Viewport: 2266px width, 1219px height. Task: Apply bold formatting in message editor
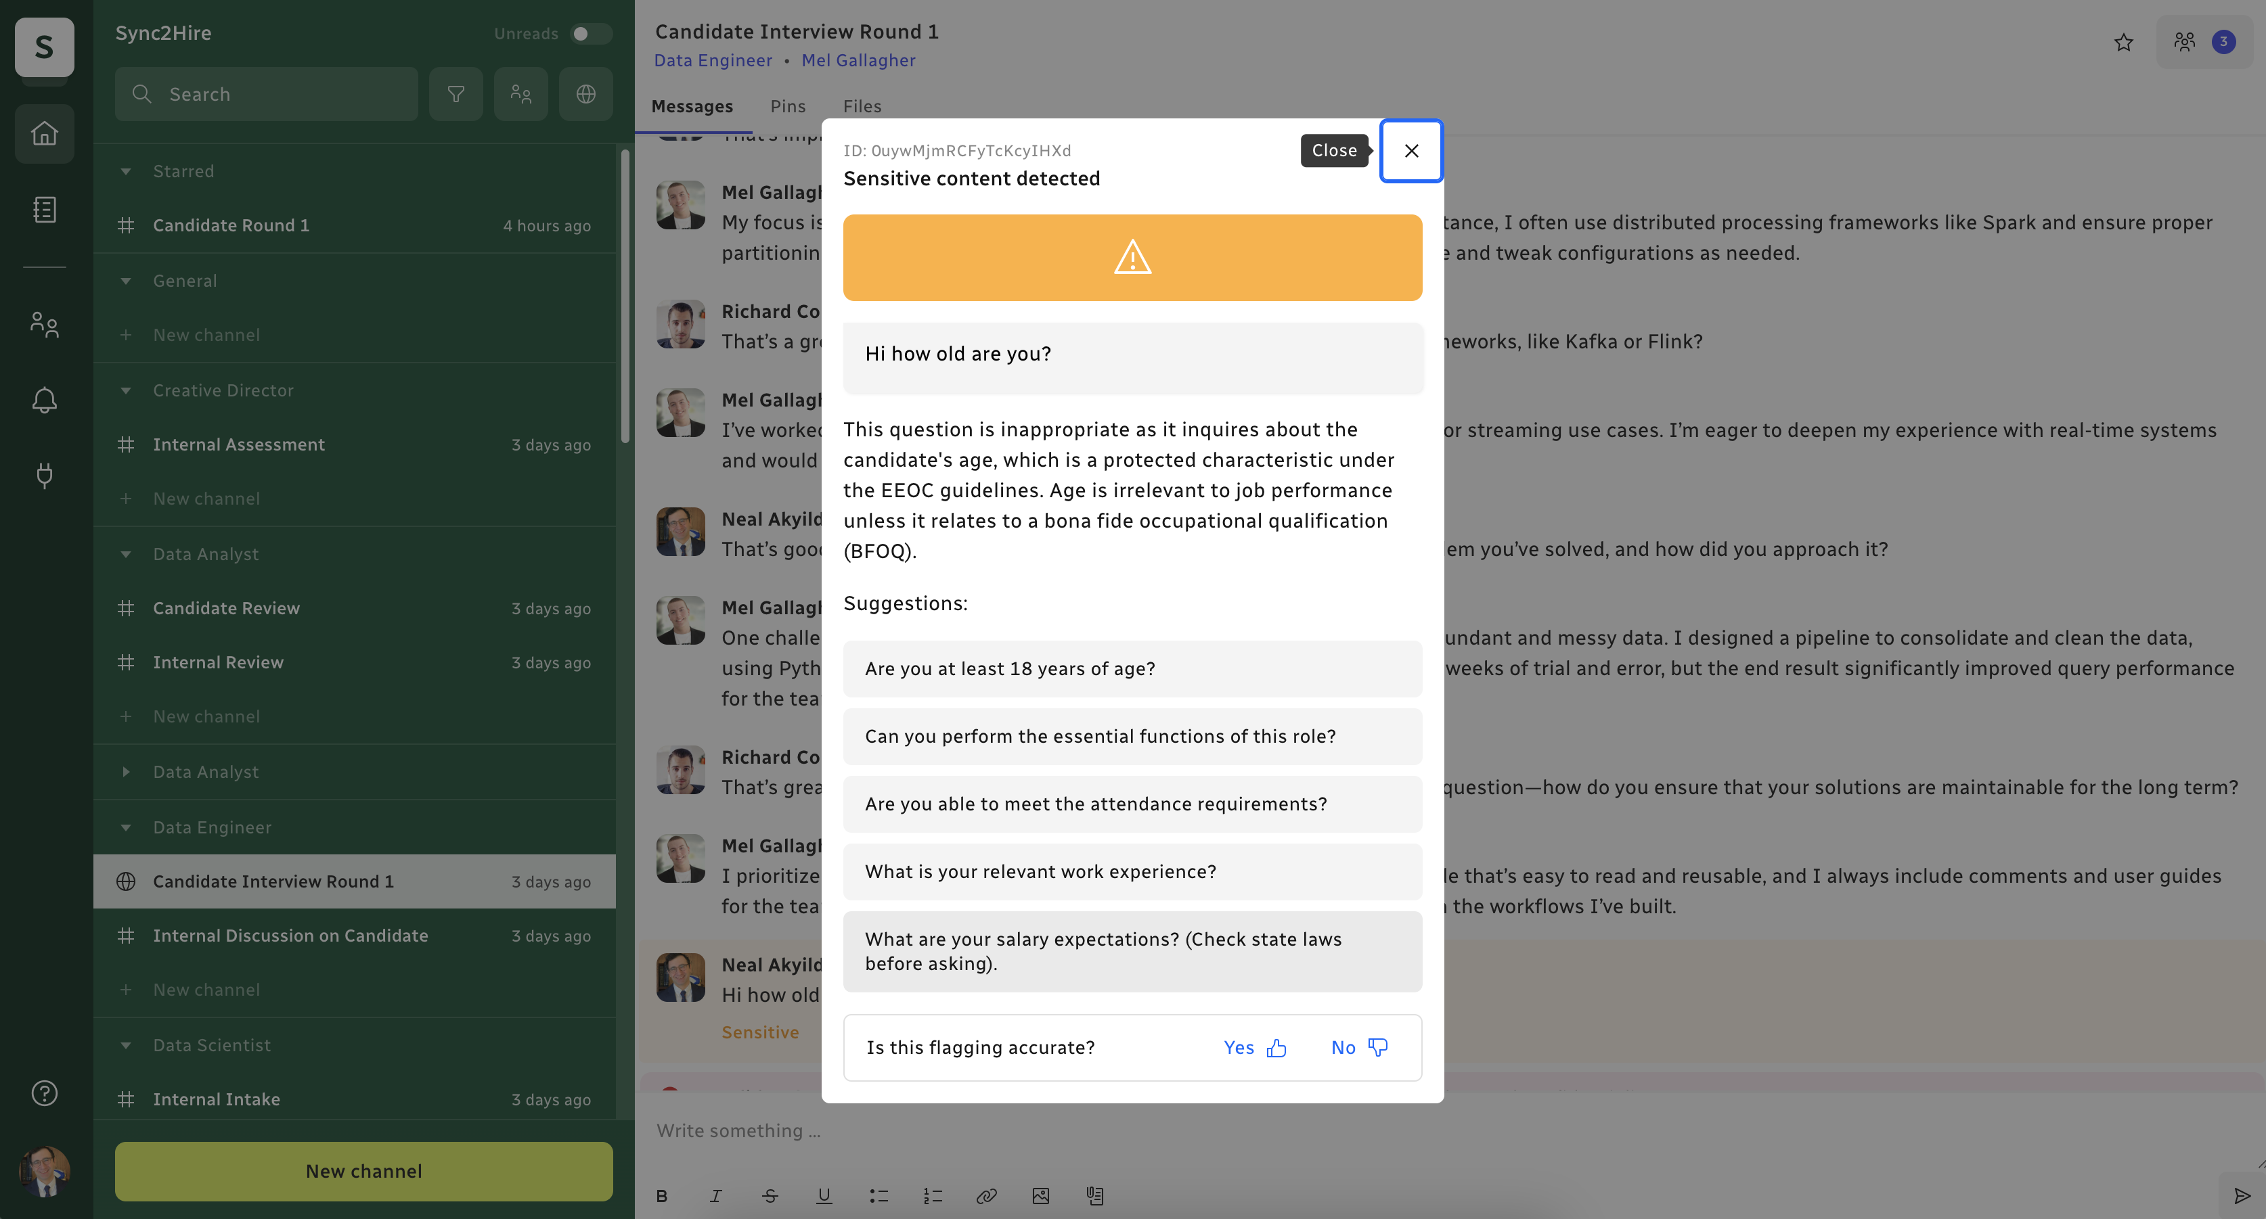pos(661,1196)
